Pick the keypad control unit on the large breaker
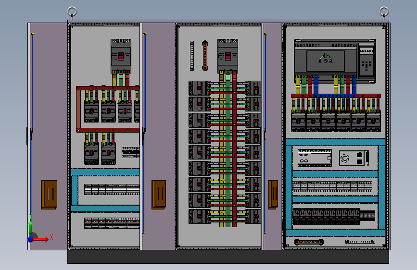 click(x=366, y=61)
